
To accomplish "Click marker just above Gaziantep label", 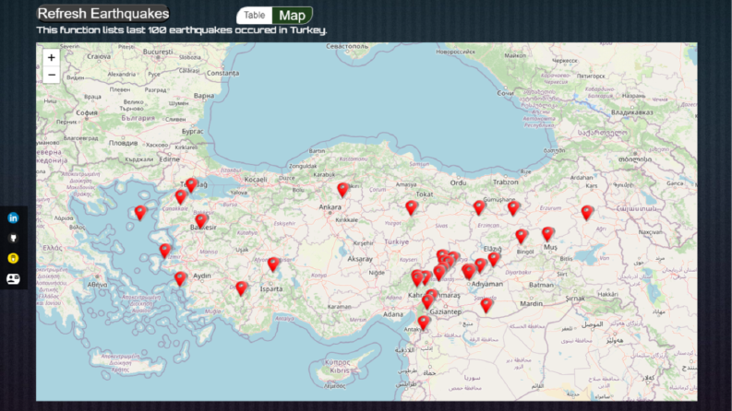I will coord(427,301).
